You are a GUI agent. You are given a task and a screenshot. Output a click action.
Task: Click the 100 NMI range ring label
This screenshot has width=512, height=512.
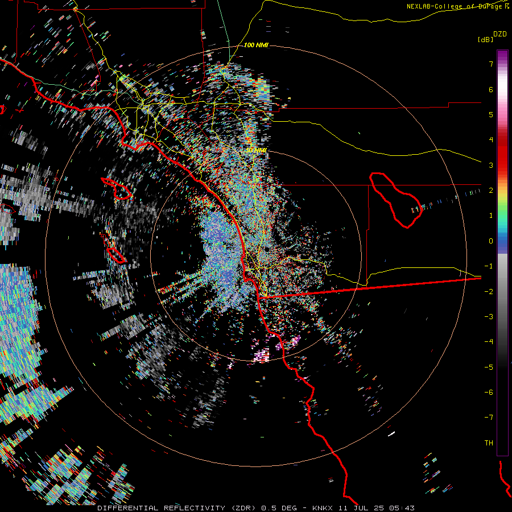tap(256, 45)
